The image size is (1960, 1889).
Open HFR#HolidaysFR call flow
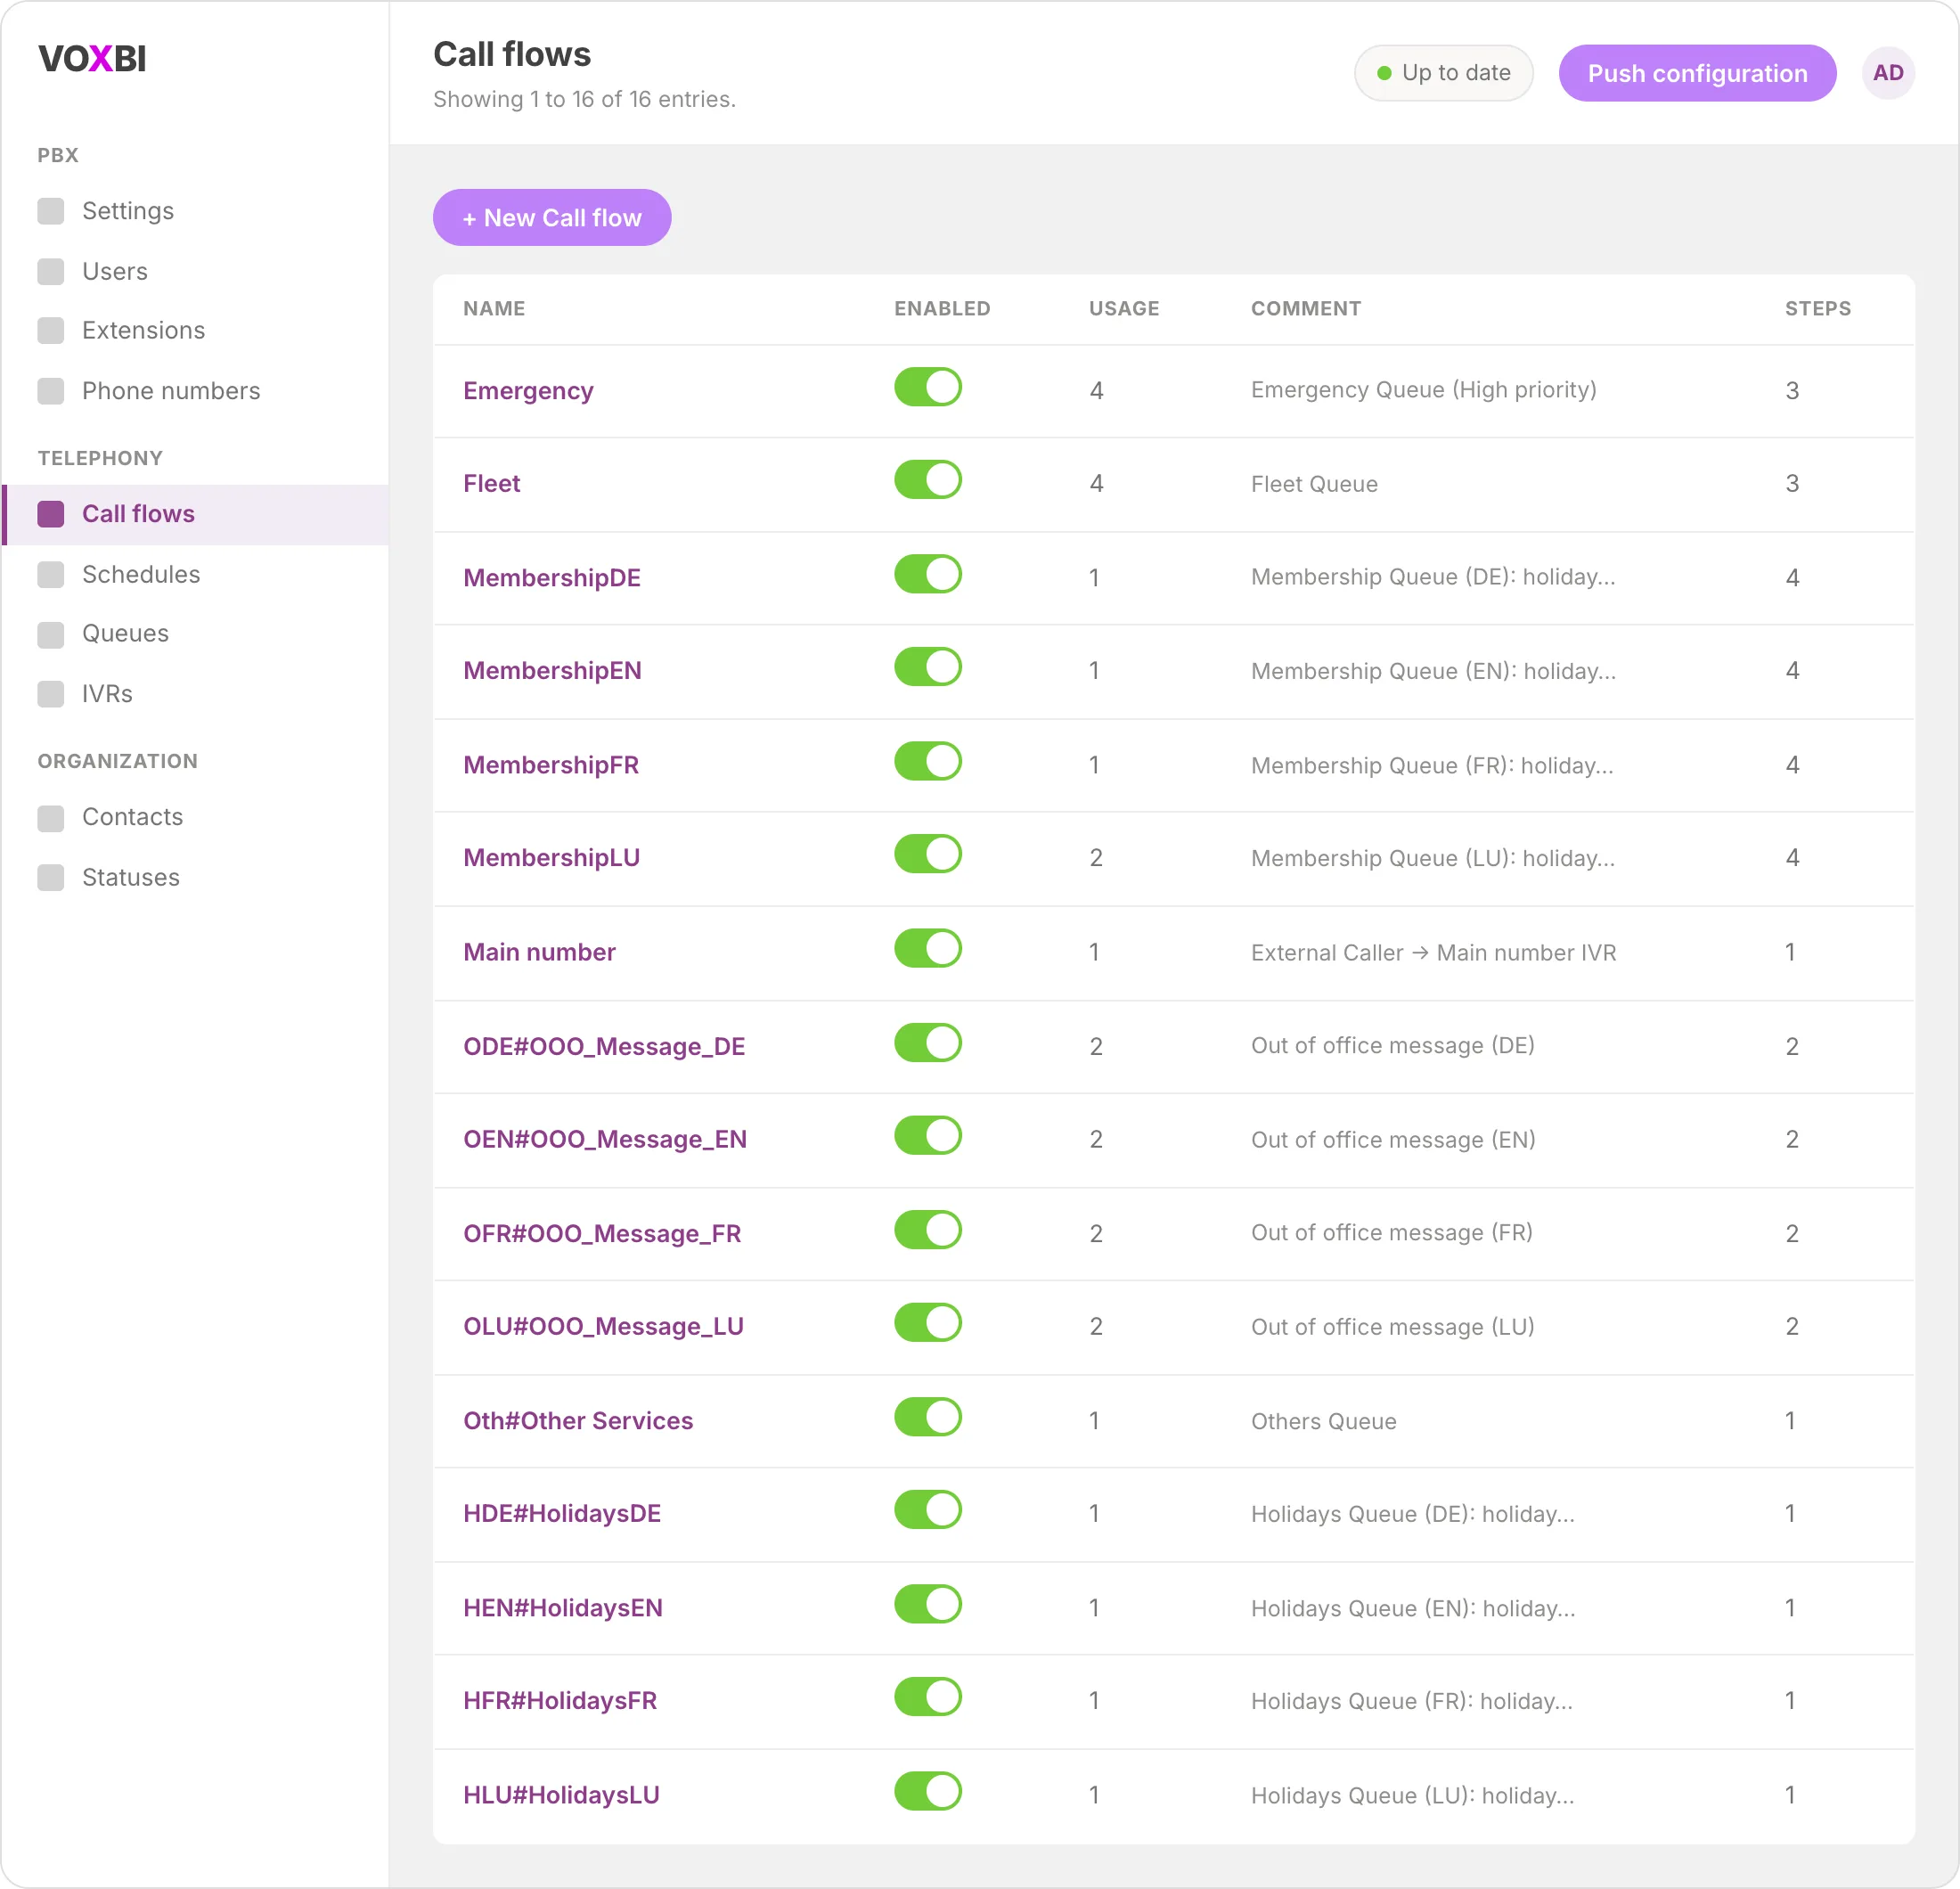click(560, 1701)
